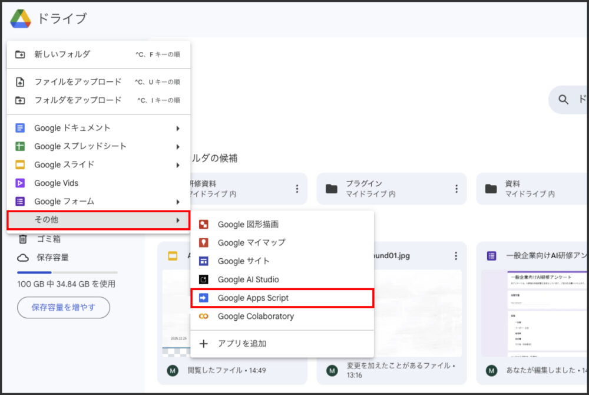The height and width of the screenshot is (395, 589).
Task: Create a new Google サイト
Action: (x=243, y=261)
